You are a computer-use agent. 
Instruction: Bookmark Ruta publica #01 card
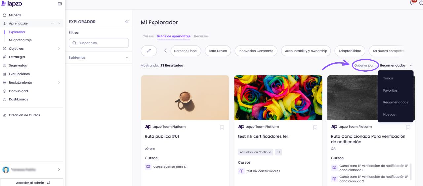click(x=222, y=127)
